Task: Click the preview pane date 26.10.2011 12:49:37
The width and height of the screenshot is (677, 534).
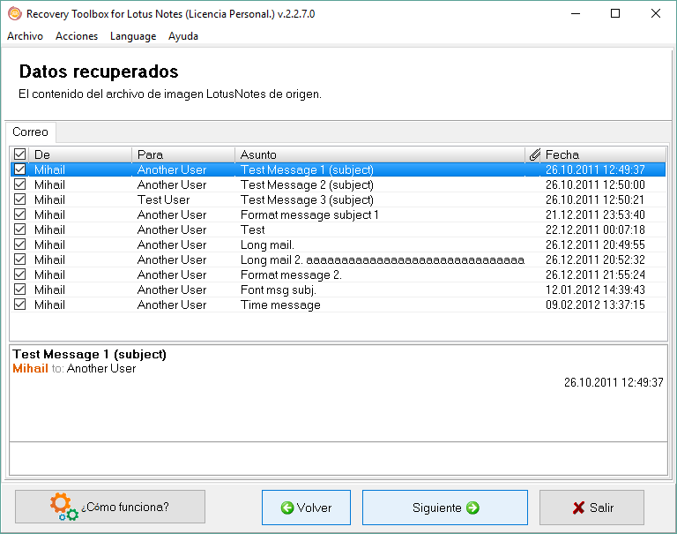Action: [x=614, y=382]
